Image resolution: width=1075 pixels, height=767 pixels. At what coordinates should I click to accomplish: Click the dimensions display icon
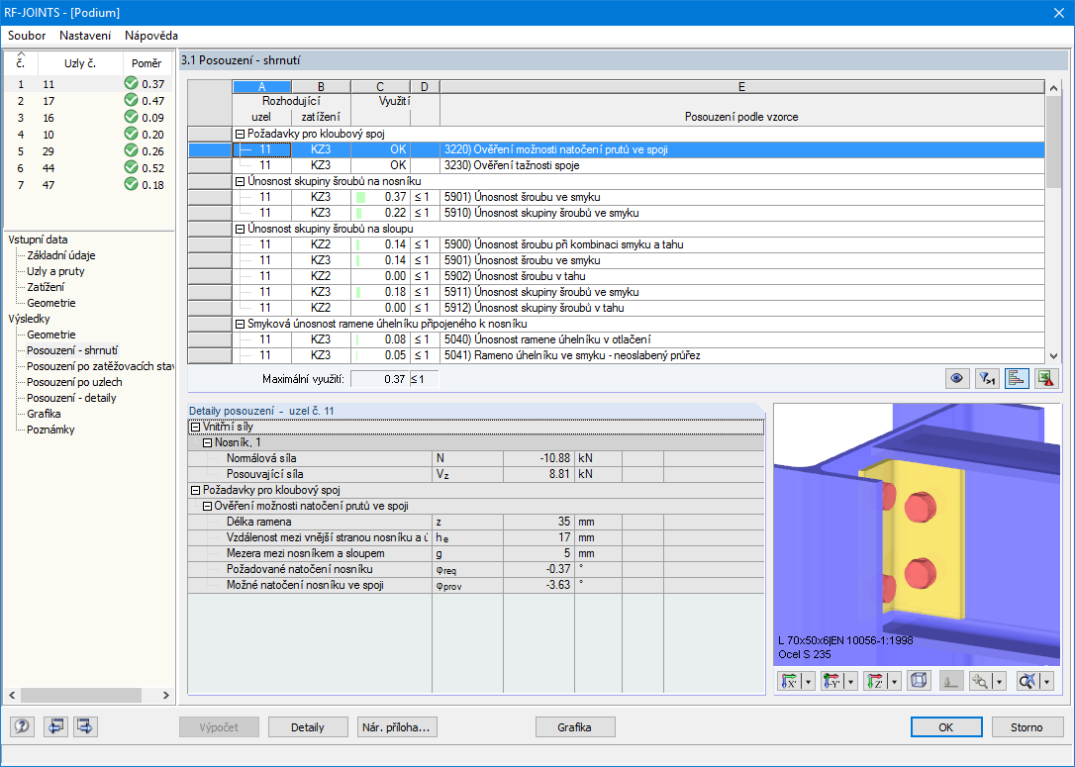pos(951,681)
